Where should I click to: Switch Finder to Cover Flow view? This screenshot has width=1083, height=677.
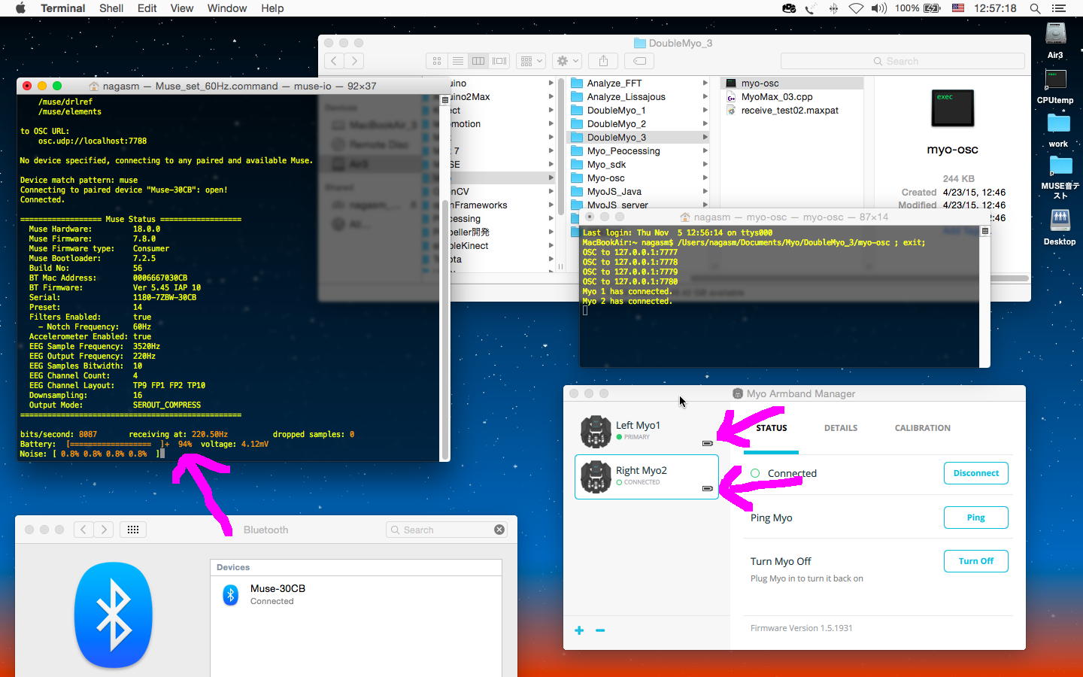click(x=499, y=61)
